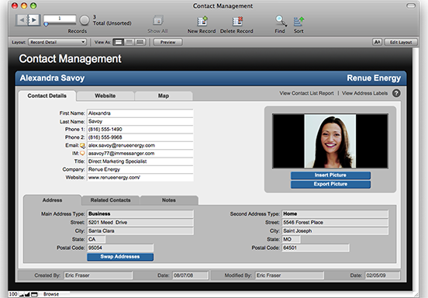428x298 pixels.
Task: Click main State field CA
Action: pos(96,239)
